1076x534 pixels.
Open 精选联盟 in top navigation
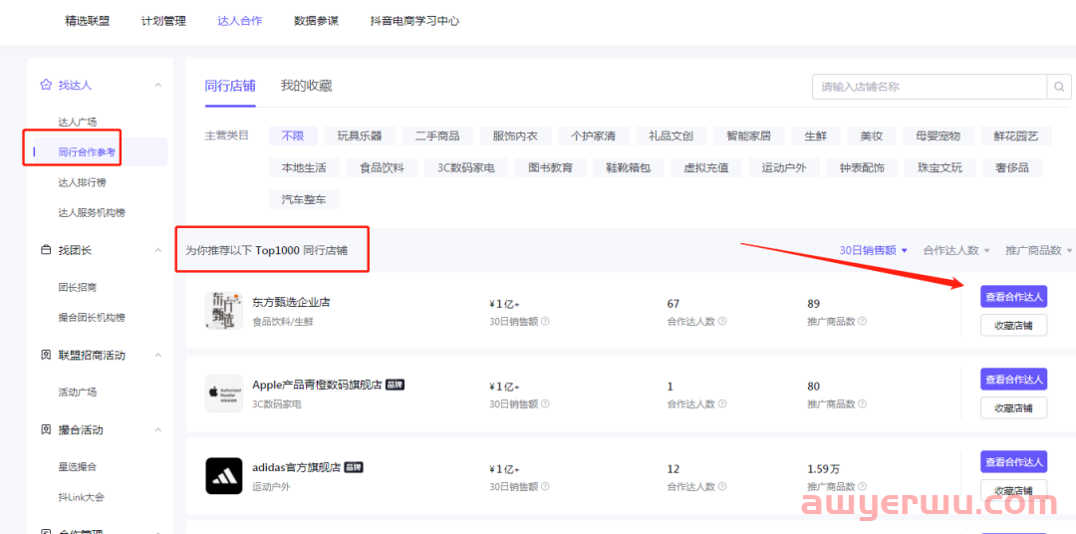point(87,21)
